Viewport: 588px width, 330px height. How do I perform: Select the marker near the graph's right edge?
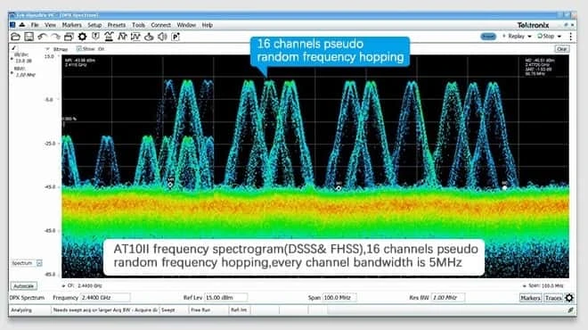[505, 187]
